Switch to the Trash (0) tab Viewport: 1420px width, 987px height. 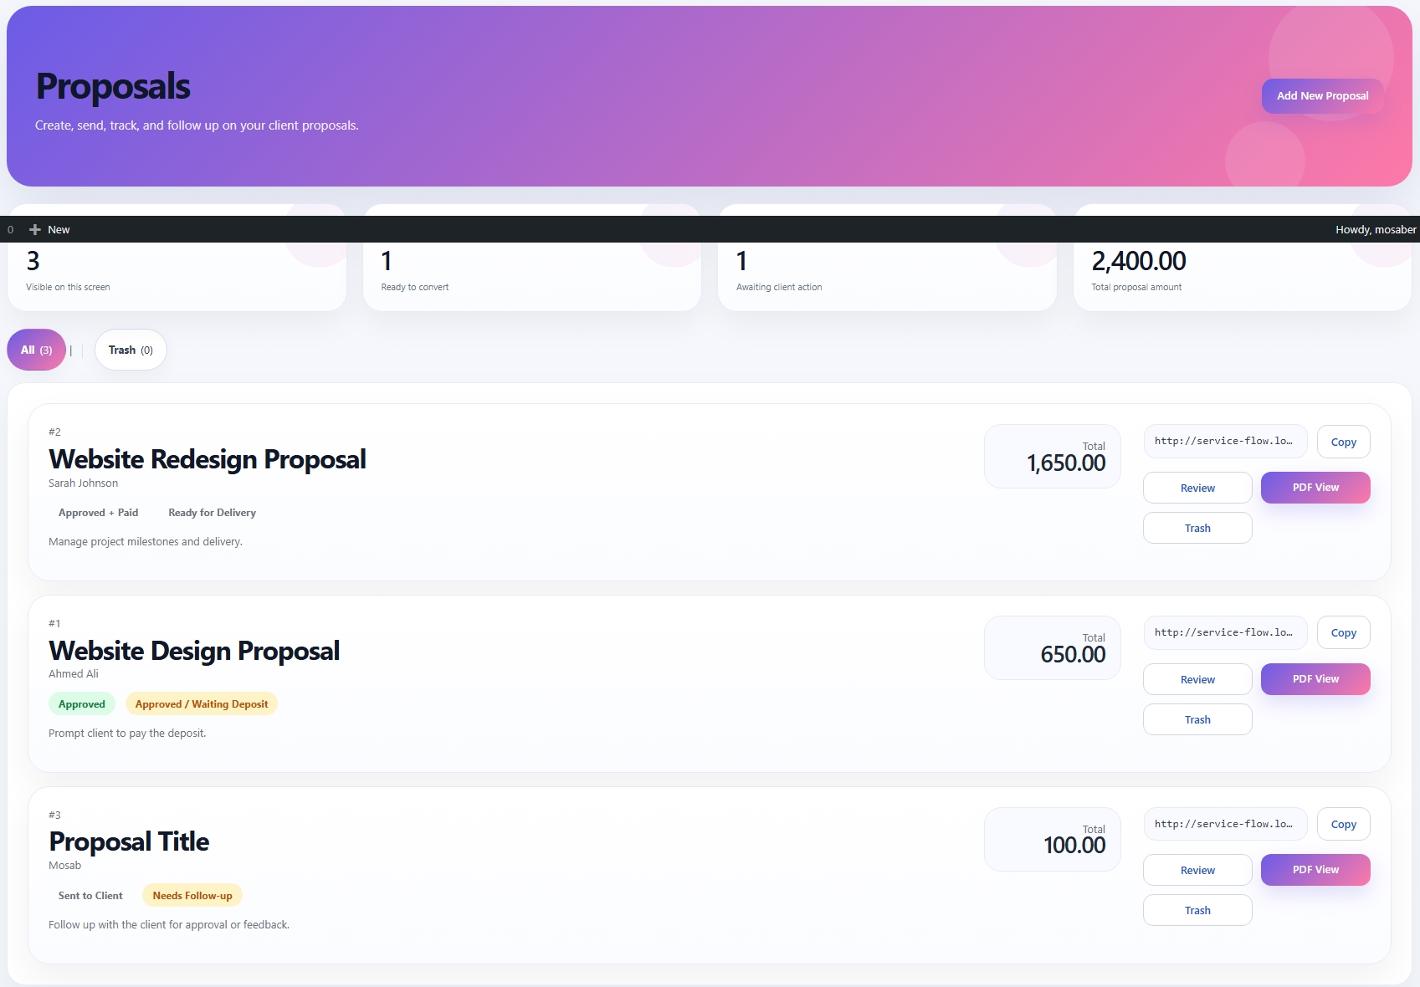click(131, 350)
